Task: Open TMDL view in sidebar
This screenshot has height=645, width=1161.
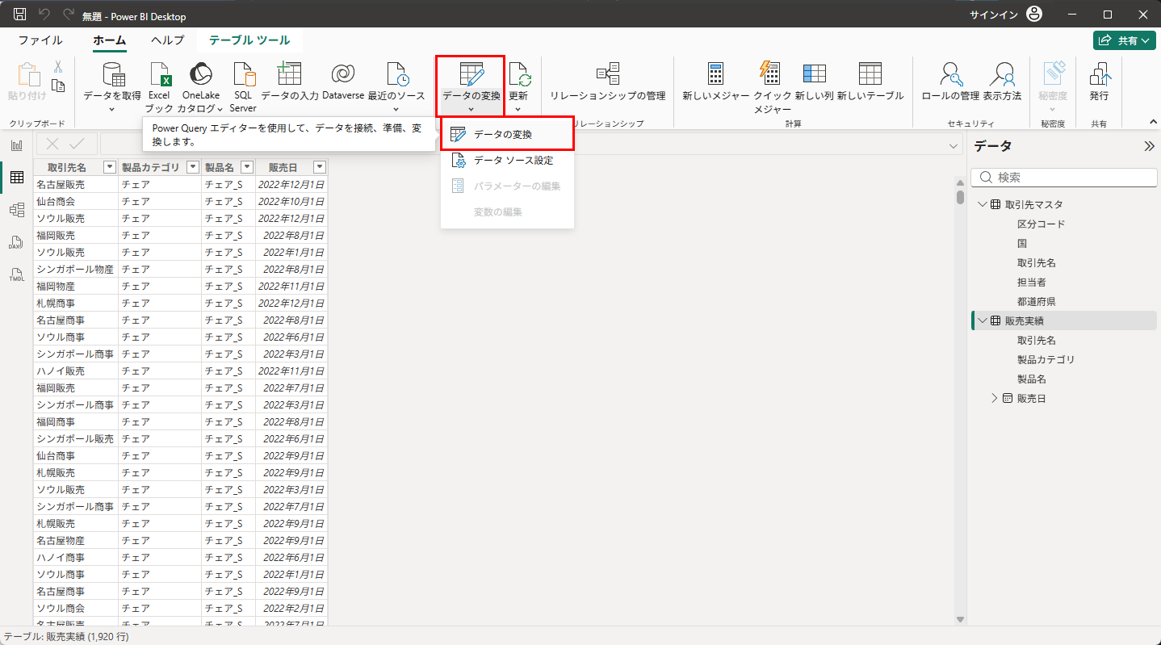Action: (16, 274)
